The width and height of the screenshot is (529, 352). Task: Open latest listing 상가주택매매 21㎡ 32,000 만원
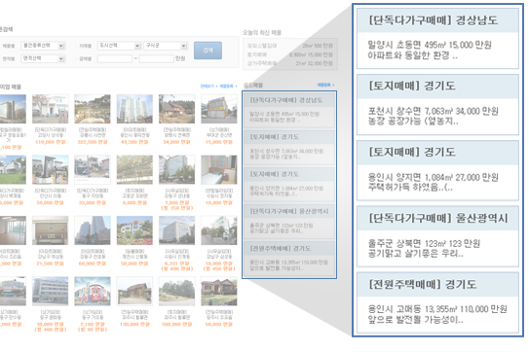[x=290, y=63]
